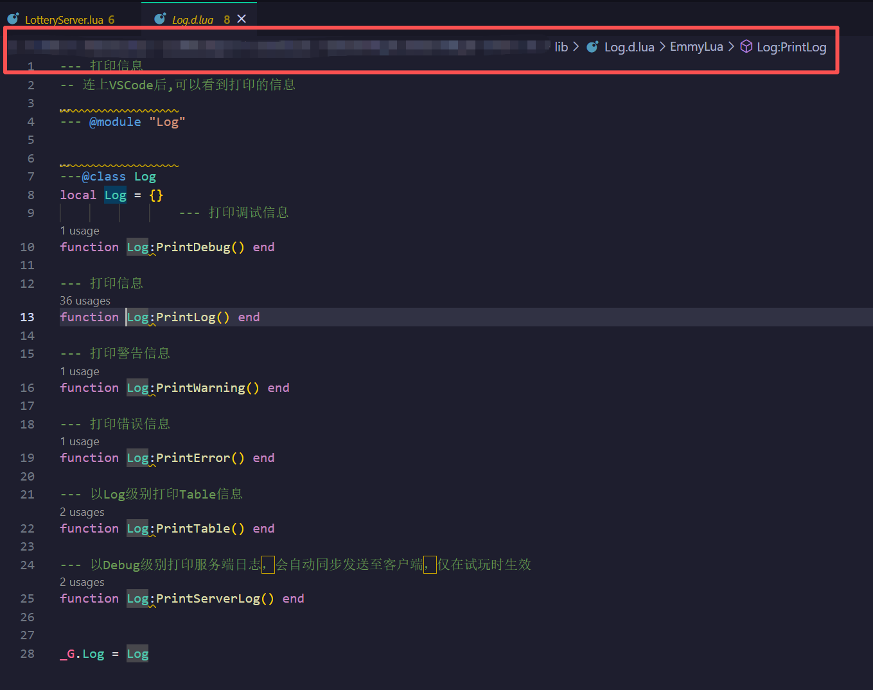This screenshot has height=690, width=873.
Task: Close the Log.d.lua editor tab
Action: 242,19
